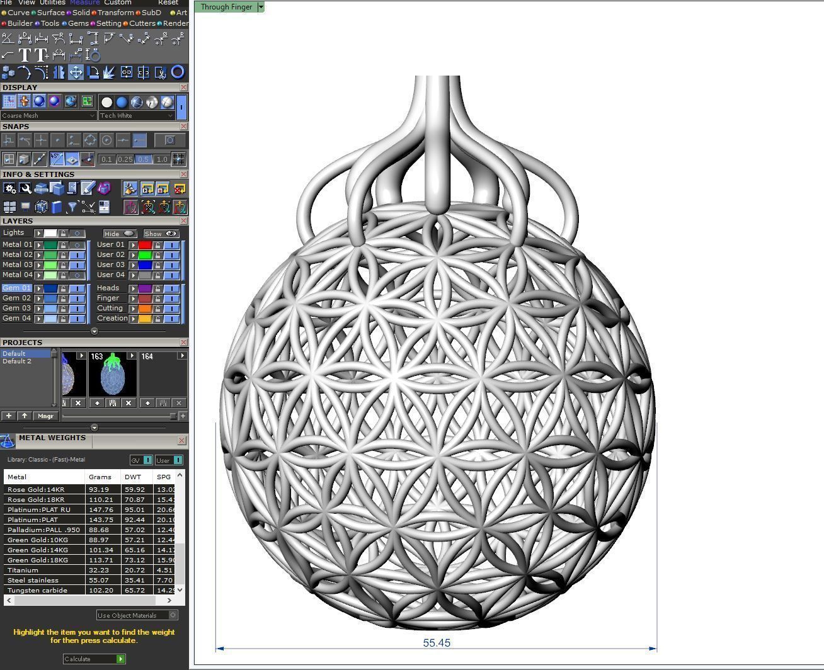Viewport: 824px width, 670px height.
Task: Click the Reset button in menu bar
Action: 168,3
